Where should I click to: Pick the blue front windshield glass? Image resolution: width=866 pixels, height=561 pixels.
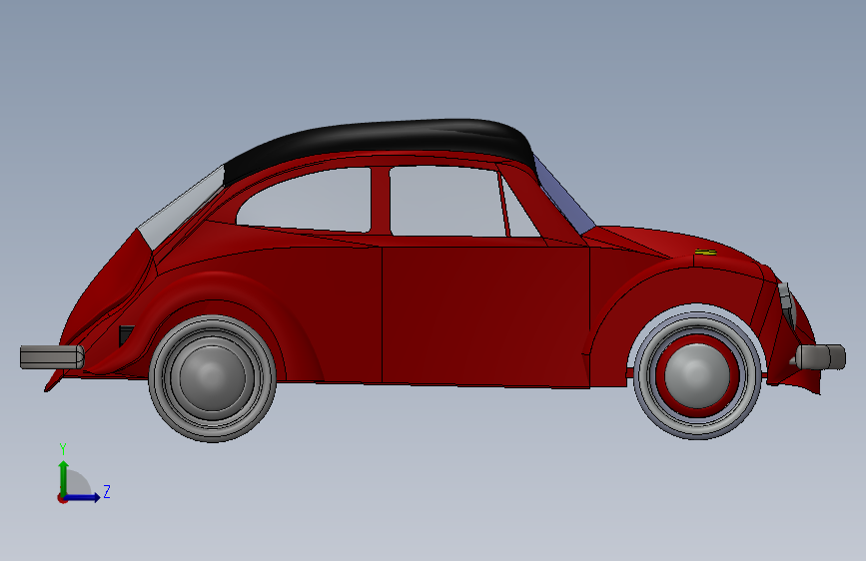564,196
